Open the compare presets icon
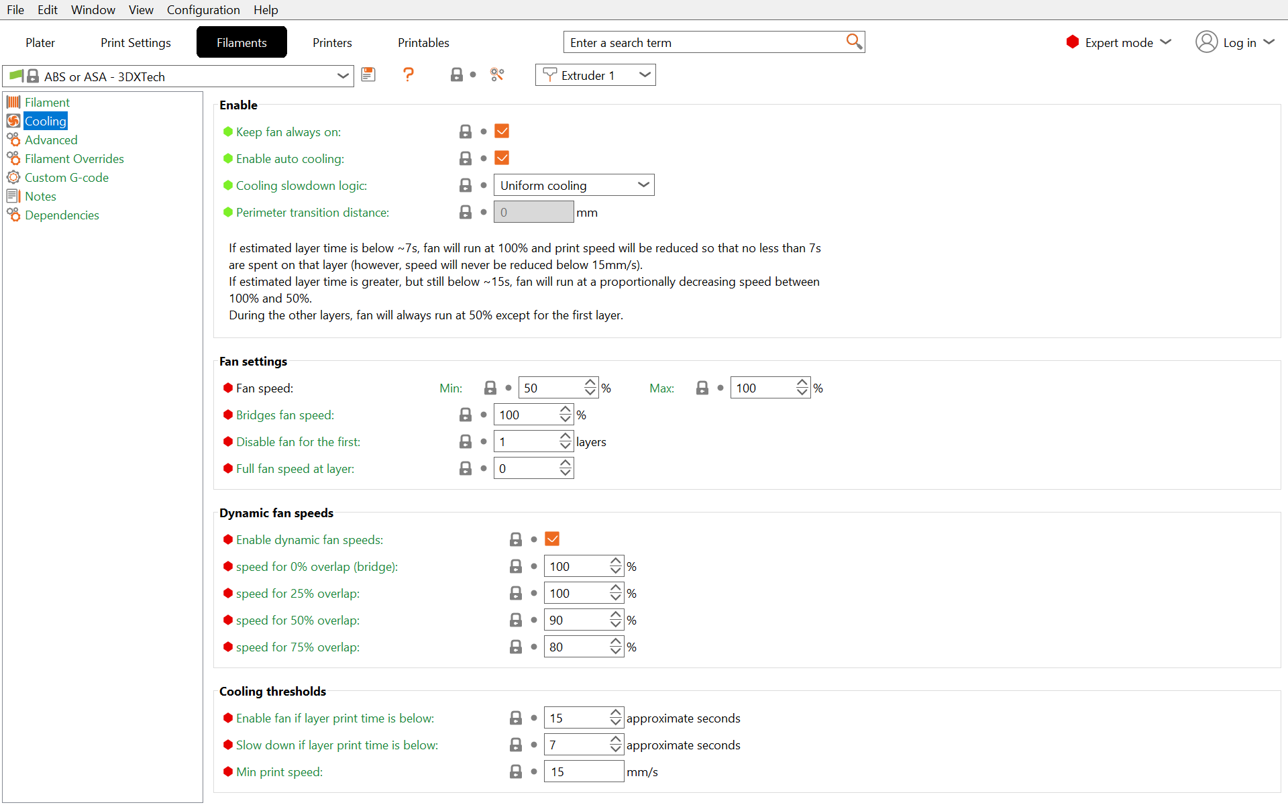The height and width of the screenshot is (805, 1288). pos(497,74)
